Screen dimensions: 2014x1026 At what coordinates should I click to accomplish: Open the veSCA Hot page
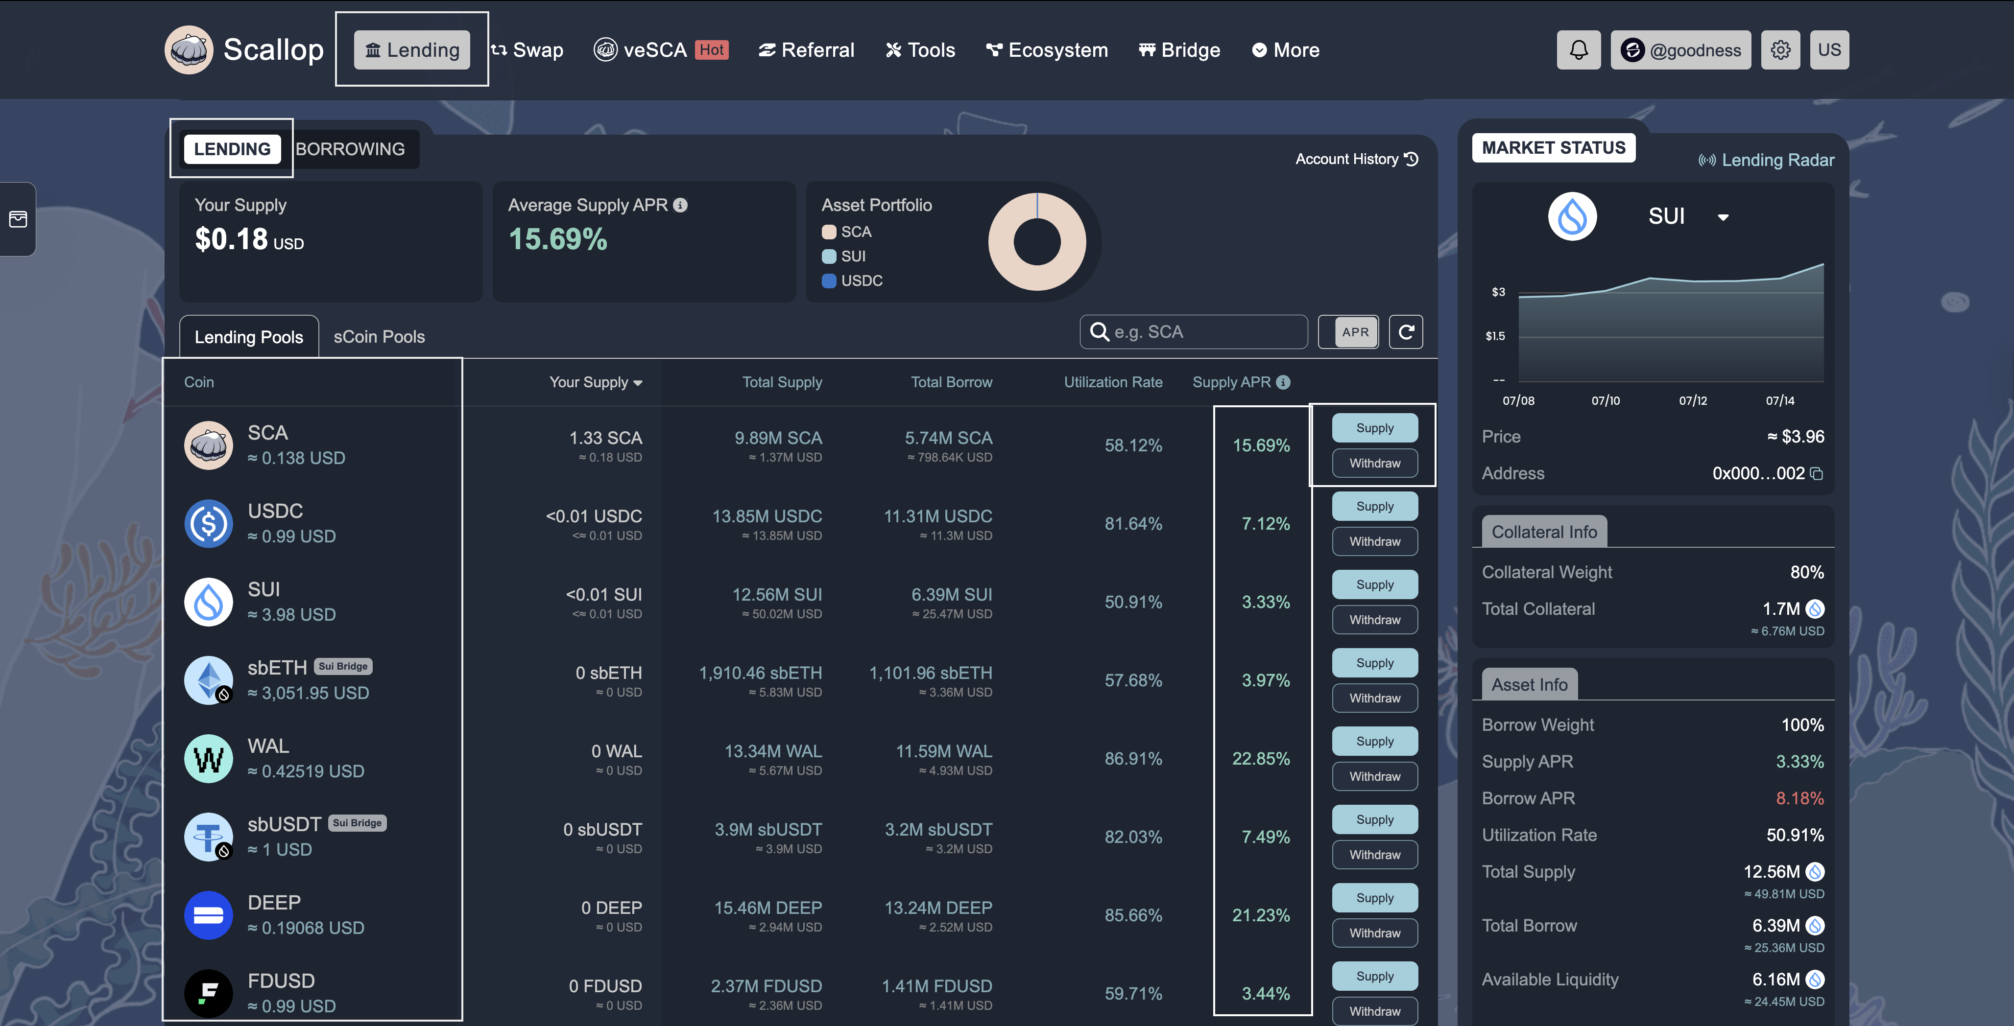point(661,50)
